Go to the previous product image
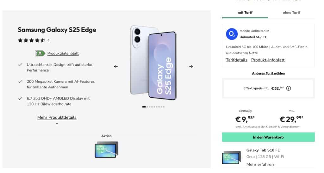The width and height of the screenshot is (324, 173). click(116, 66)
